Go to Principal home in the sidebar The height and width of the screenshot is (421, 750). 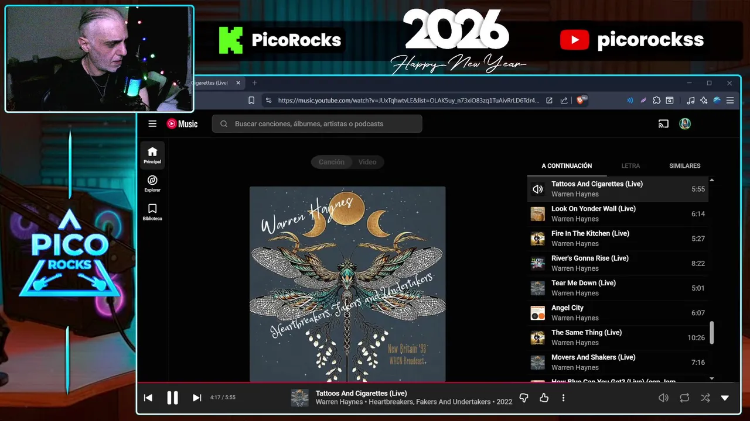152,155
